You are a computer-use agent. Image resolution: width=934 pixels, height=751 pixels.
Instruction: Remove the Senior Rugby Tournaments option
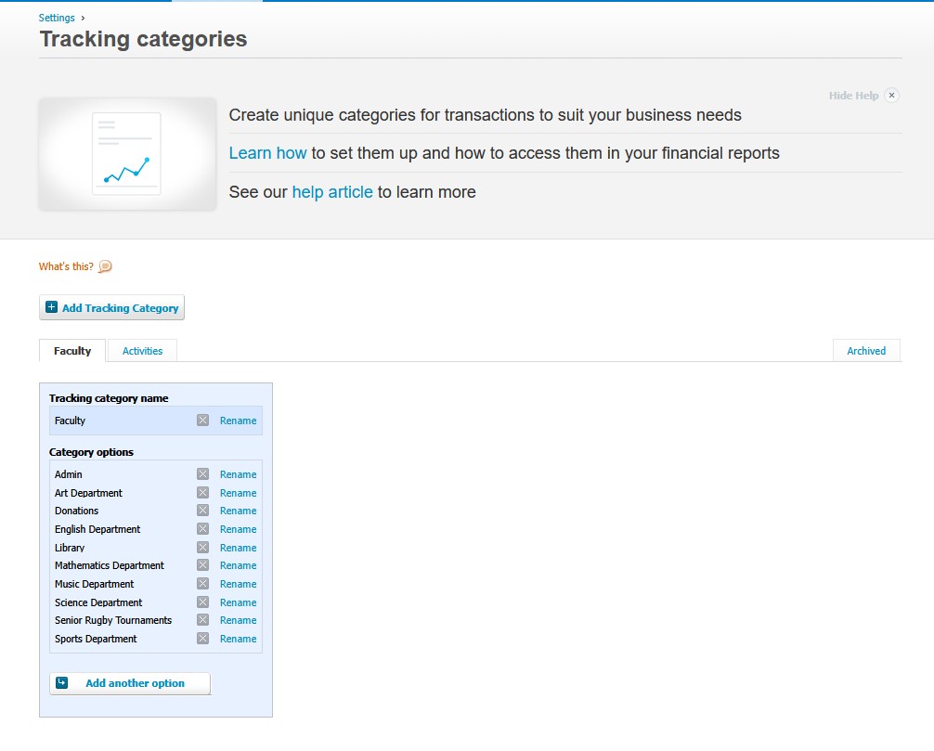click(x=202, y=620)
